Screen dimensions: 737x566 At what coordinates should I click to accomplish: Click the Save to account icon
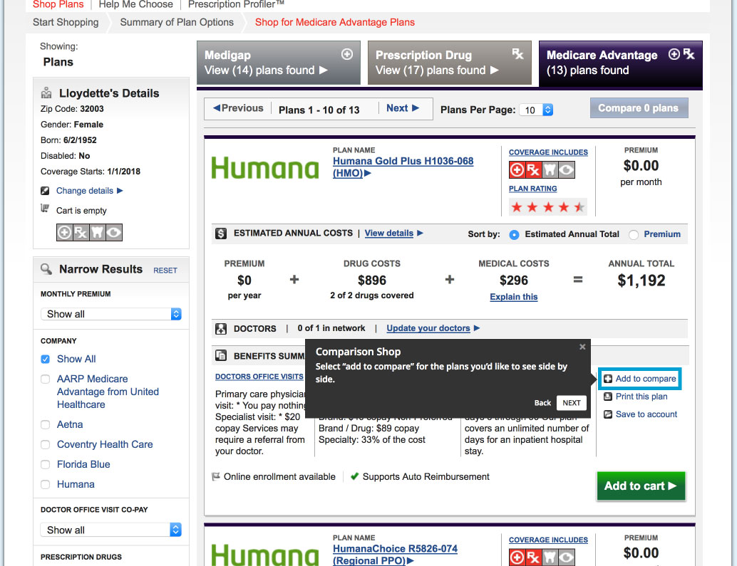608,414
